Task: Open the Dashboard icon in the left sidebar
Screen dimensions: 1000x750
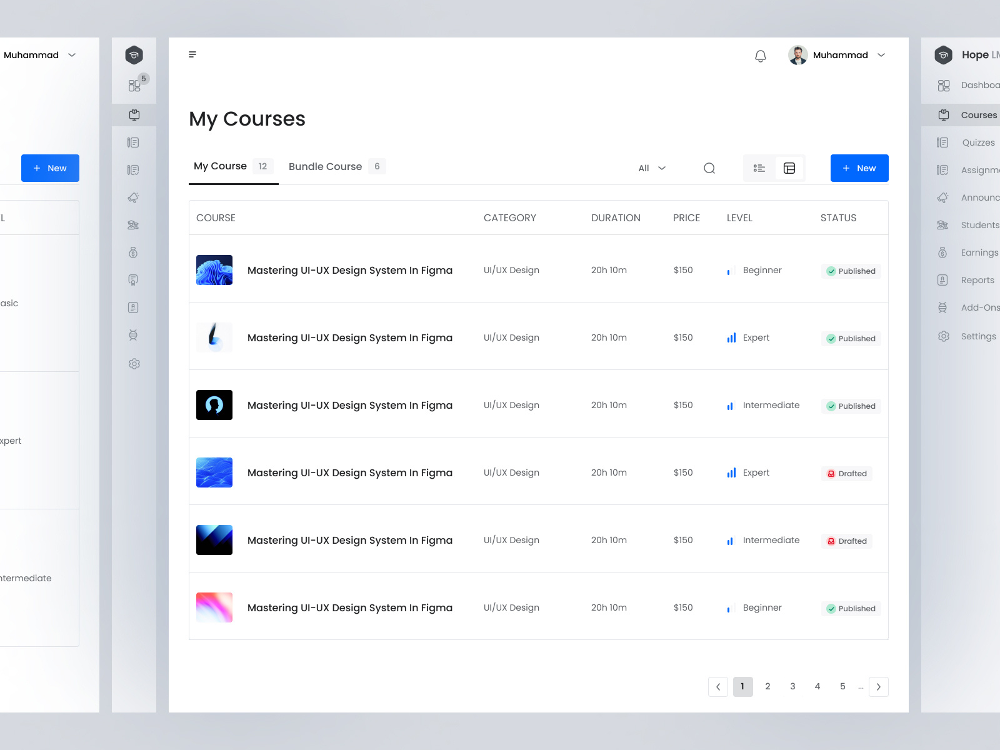Action: [134, 86]
